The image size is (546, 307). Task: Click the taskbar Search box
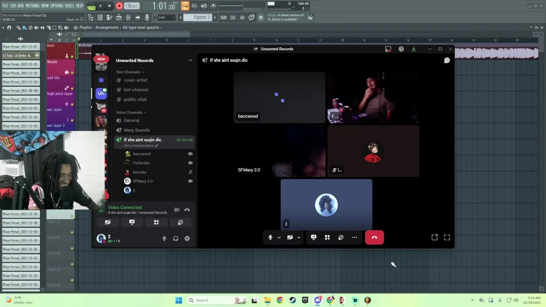pyautogui.click(x=218, y=300)
